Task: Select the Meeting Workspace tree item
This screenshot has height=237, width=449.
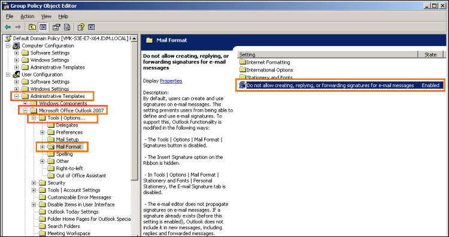Action: click(x=69, y=233)
